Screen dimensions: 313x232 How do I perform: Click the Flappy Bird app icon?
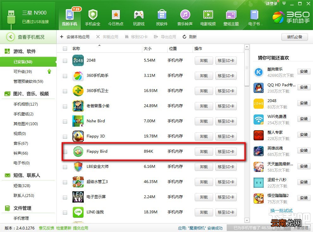click(x=78, y=151)
